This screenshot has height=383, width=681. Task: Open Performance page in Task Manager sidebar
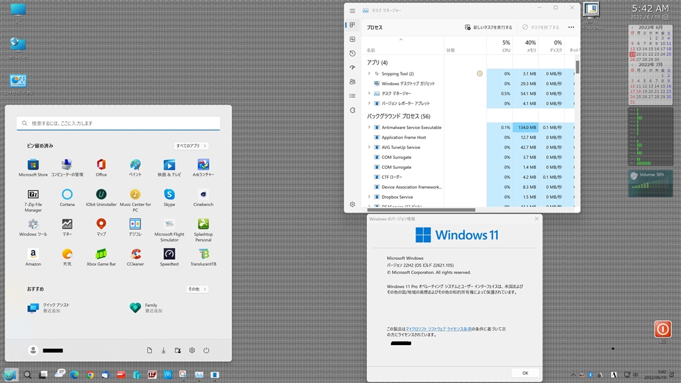(352, 39)
